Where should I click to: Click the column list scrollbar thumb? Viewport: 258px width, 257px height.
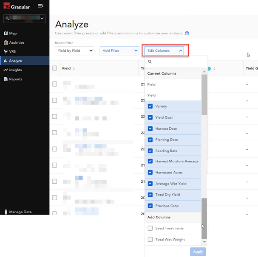pos(204,93)
